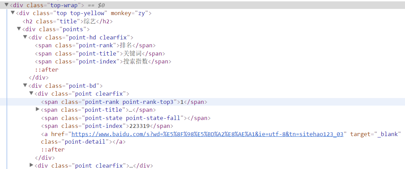The image size is (405, 169).
Task: Click the target="_blank" attribute
Action: 375,134
